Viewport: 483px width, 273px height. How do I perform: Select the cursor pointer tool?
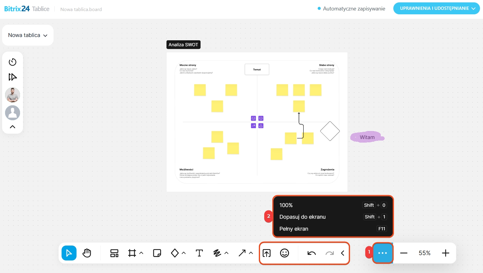point(69,253)
